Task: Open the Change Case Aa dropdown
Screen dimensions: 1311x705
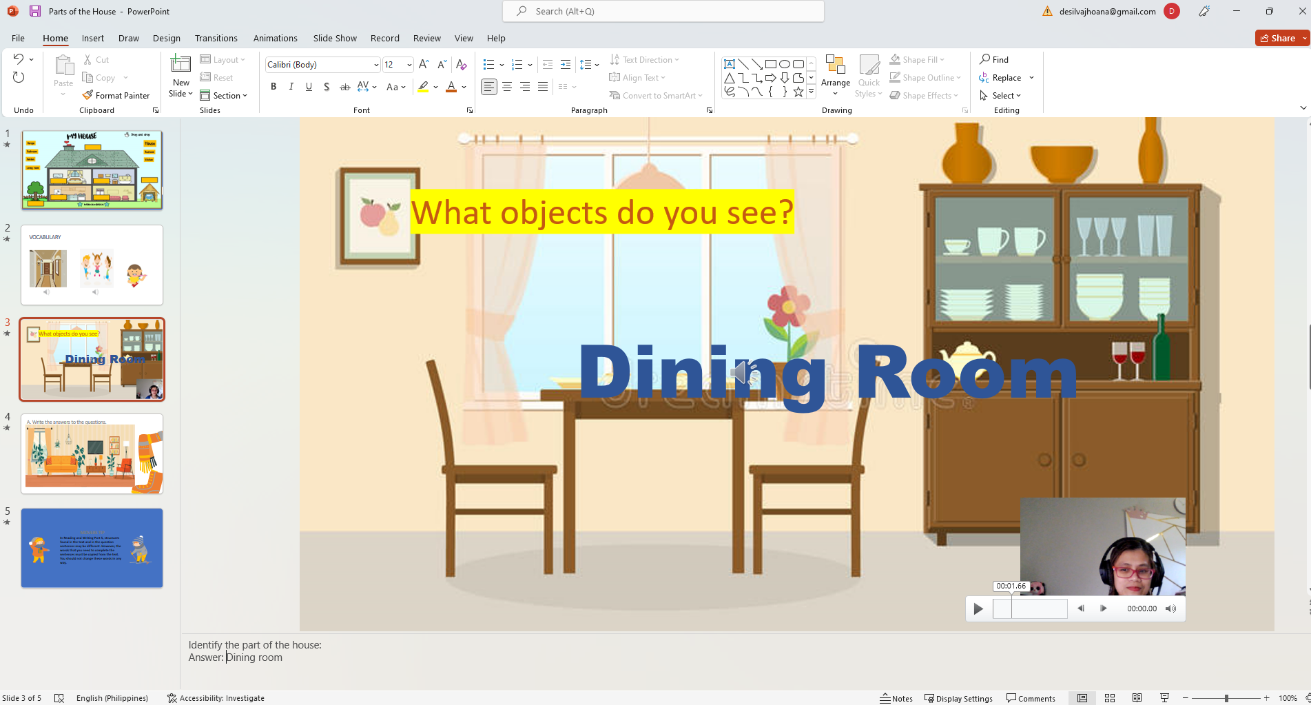Action: pyautogui.click(x=396, y=86)
